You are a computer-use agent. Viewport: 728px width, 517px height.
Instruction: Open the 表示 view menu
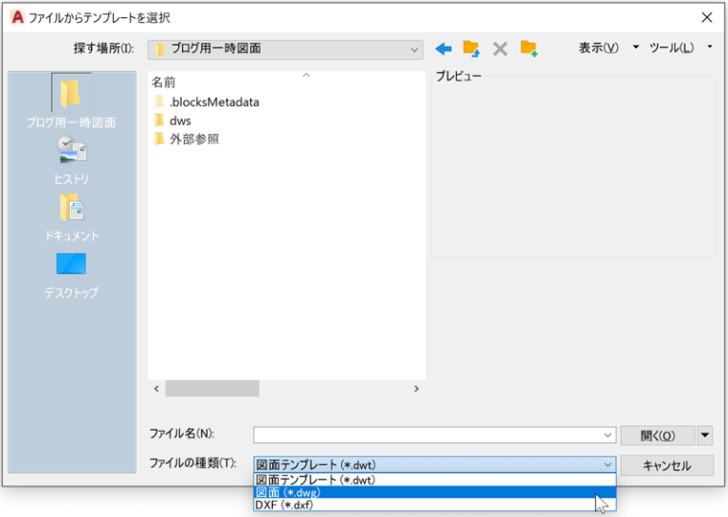coord(599,48)
